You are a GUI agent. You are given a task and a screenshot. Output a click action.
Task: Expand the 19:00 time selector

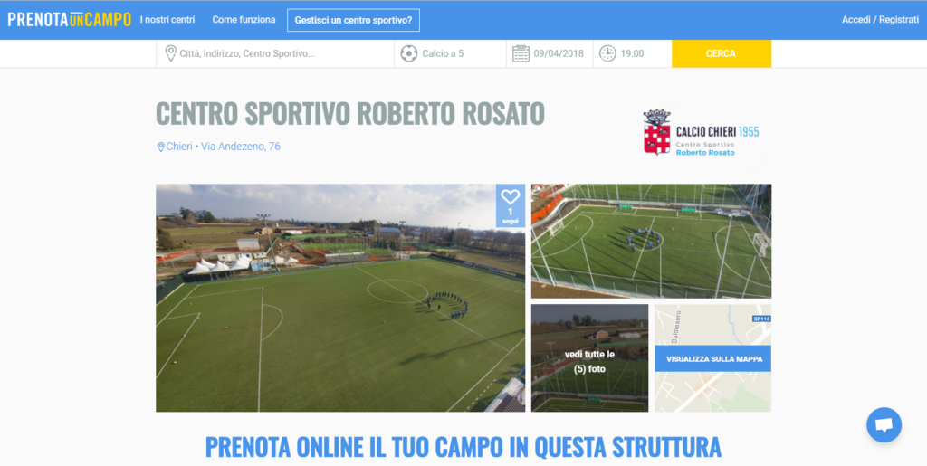[x=633, y=53]
